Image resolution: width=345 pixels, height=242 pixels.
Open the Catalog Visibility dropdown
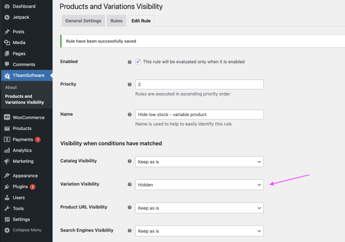tap(199, 162)
